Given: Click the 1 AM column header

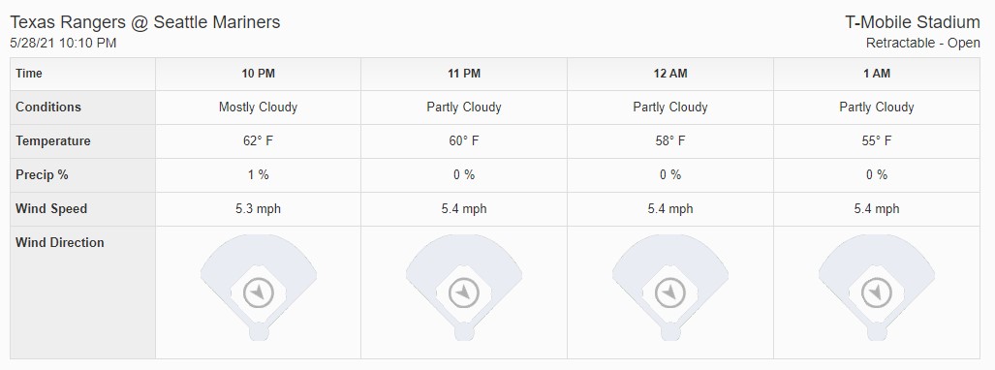Looking at the screenshot, I should click(877, 74).
